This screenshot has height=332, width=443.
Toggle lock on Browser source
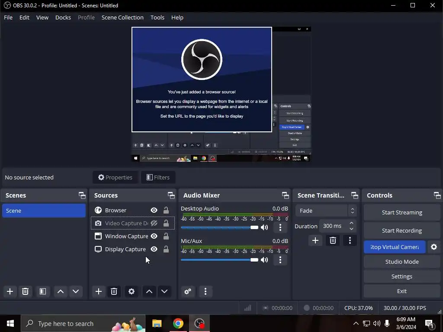coord(166,211)
